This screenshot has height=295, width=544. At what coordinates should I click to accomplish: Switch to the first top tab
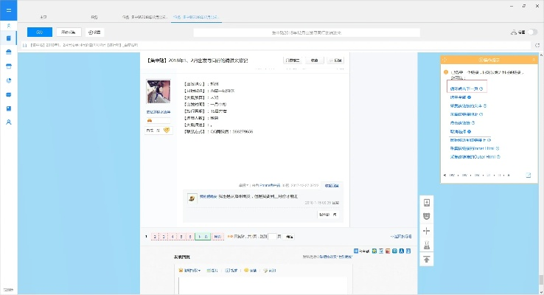pyautogui.click(x=43, y=17)
